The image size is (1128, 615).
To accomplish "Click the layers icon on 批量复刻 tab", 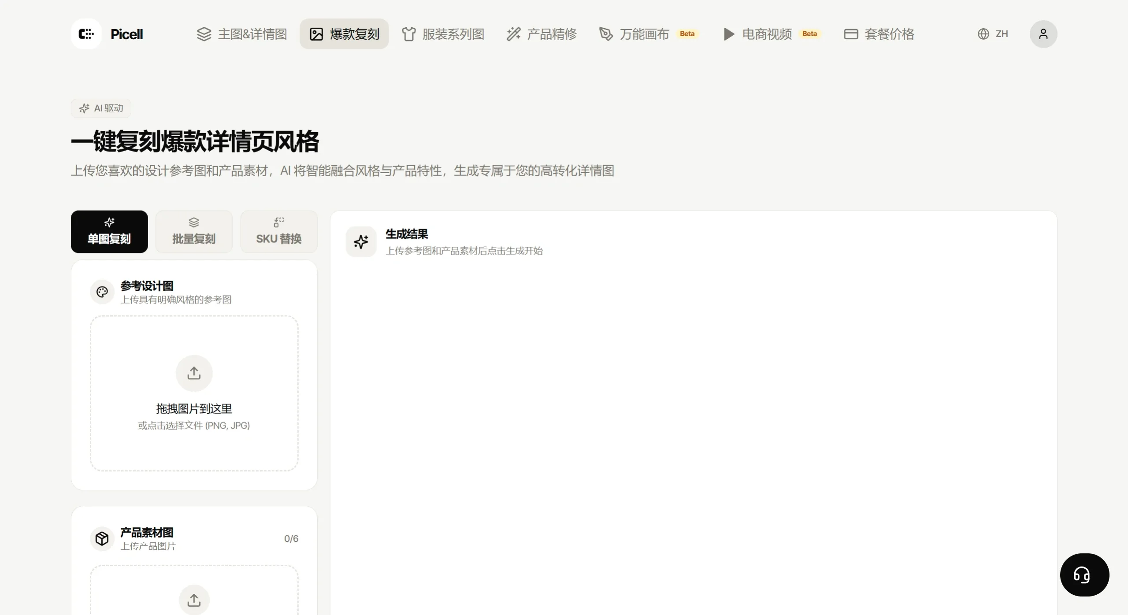I will click(194, 222).
